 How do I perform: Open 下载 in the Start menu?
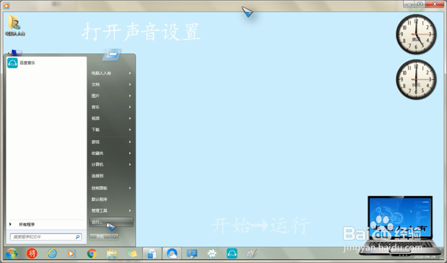tap(111, 130)
